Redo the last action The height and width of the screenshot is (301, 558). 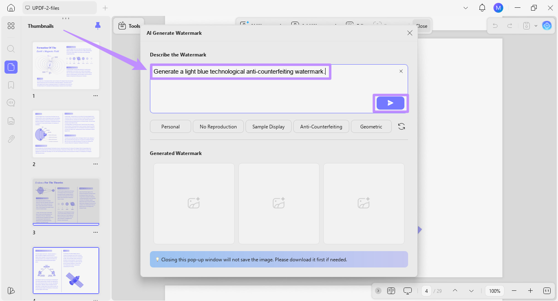pyautogui.click(x=509, y=26)
